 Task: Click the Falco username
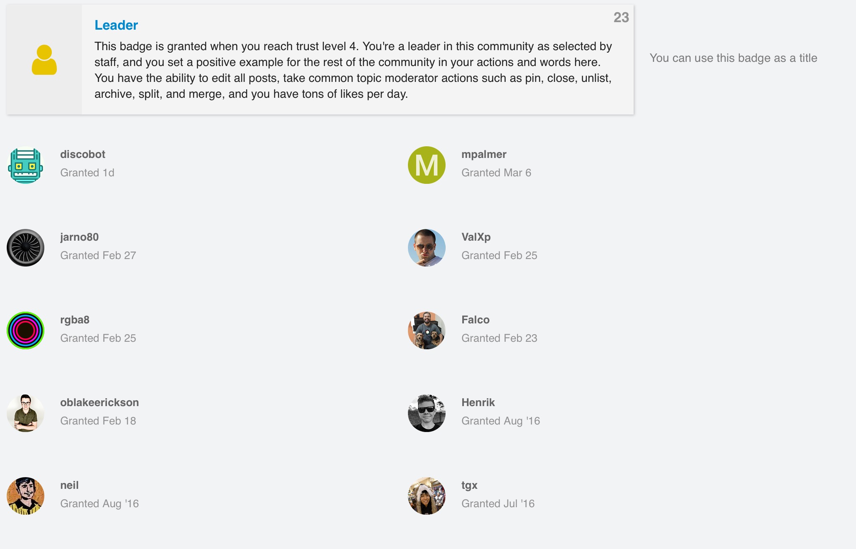point(475,320)
